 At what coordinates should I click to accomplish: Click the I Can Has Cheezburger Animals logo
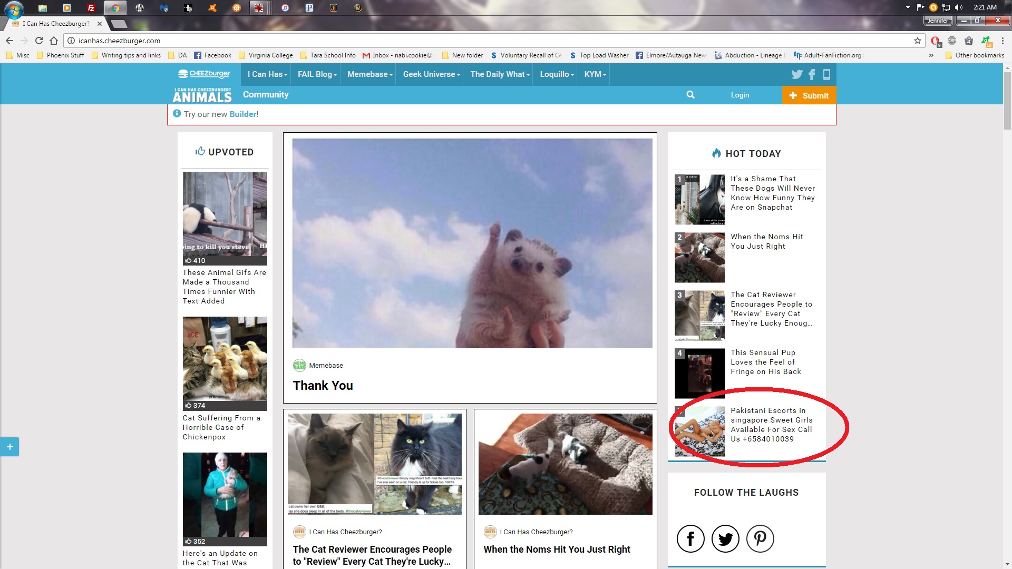[202, 95]
